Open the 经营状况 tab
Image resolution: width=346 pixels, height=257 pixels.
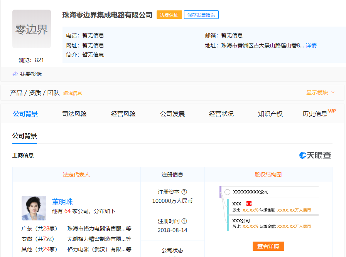coord(221,114)
